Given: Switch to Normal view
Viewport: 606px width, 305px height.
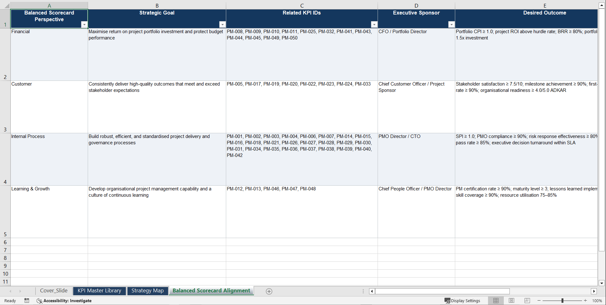Looking at the screenshot, I should [496, 301].
